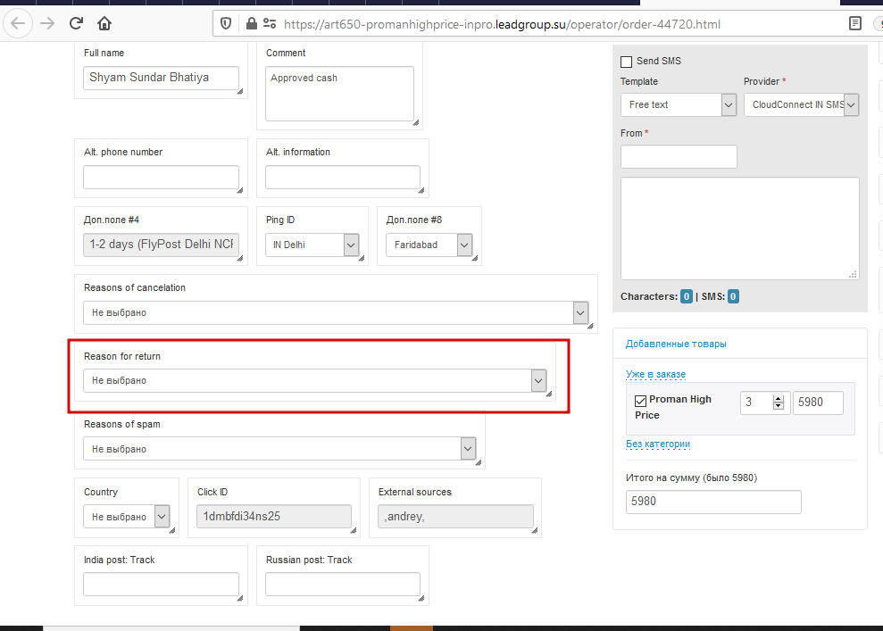Screen dimensions: 883x631
Task: Open the Country dropdown
Action: click(x=127, y=517)
